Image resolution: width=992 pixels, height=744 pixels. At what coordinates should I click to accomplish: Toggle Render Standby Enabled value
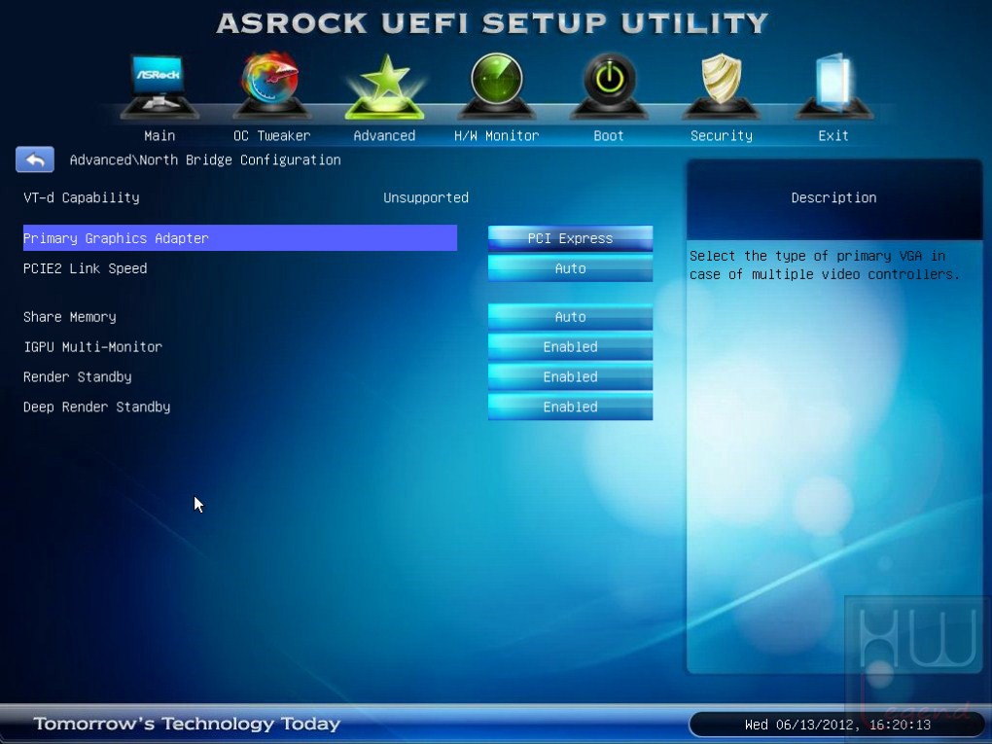coord(570,376)
